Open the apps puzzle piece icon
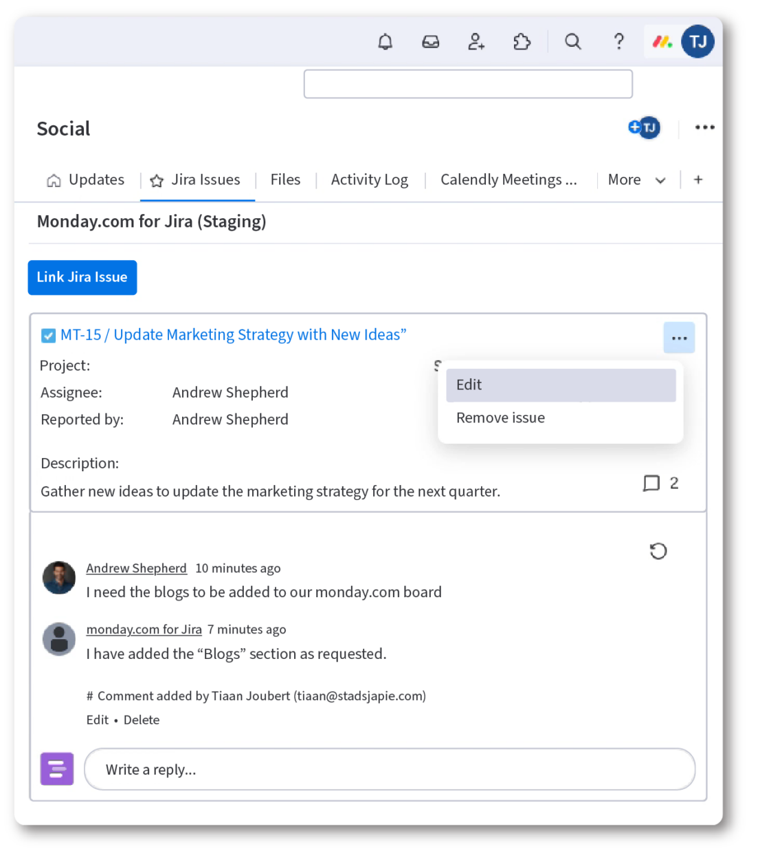Viewport: 771px width, 864px height. coord(522,42)
